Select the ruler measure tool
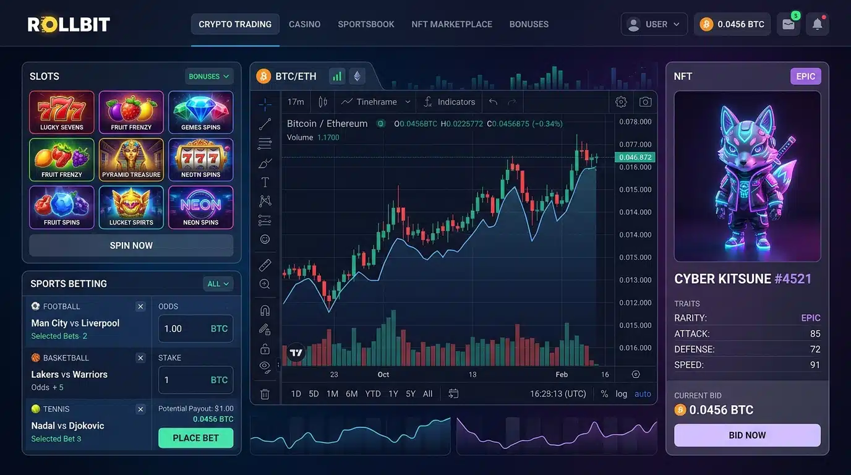Screen dimensions: 851x475 coord(265,265)
